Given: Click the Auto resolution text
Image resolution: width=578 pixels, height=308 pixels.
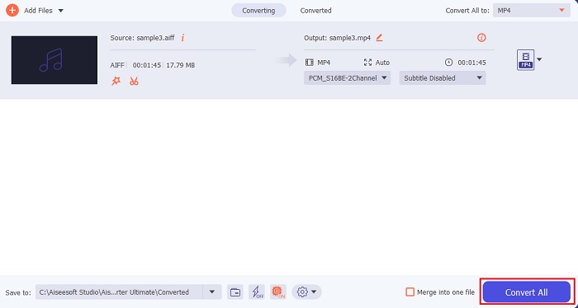Looking at the screenshot, I should click(382, 63).
